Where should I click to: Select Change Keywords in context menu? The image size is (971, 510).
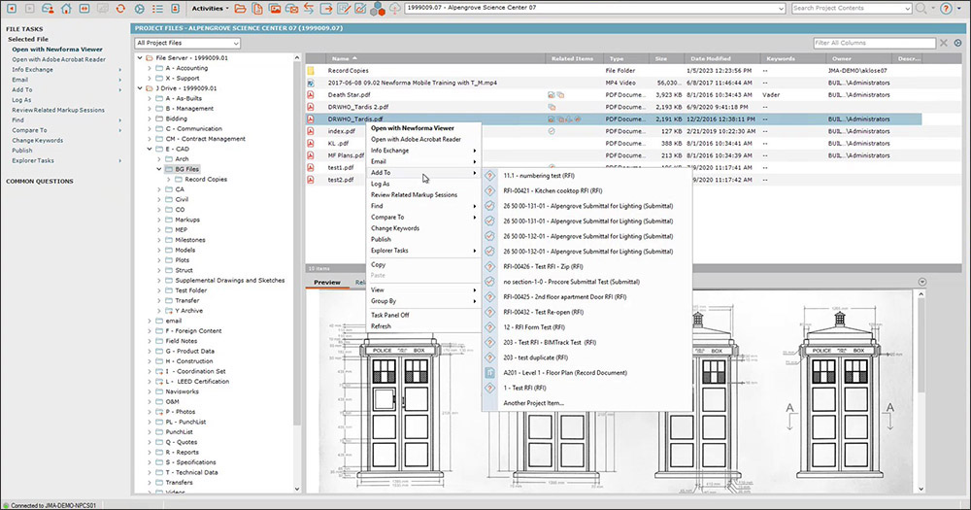395,228
